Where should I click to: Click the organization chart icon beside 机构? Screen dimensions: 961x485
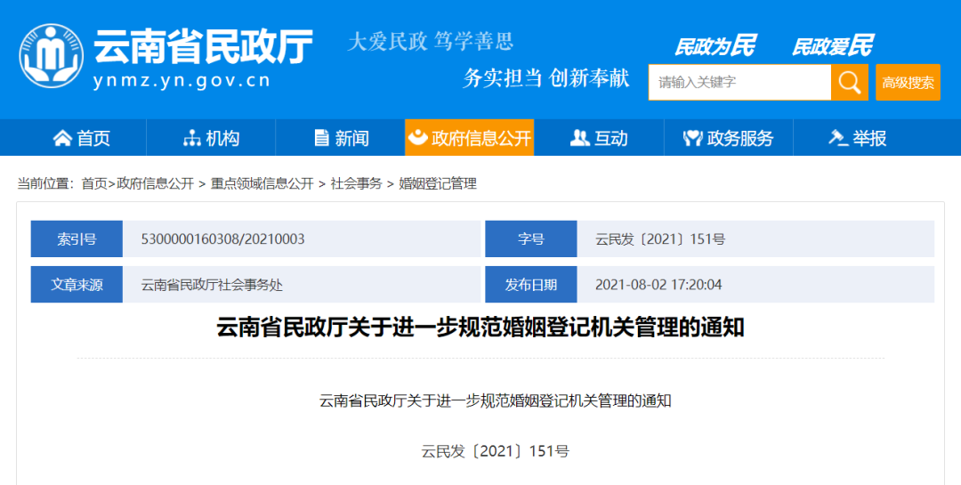click(191, 138)
